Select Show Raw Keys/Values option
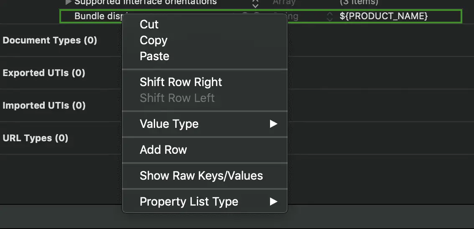 (x=201, y=176)
